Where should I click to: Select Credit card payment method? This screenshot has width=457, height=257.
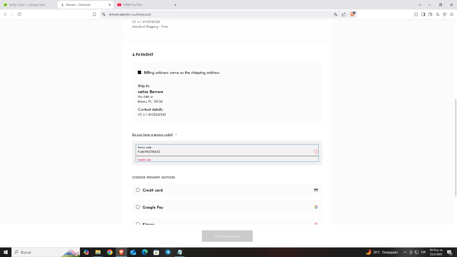138,190
